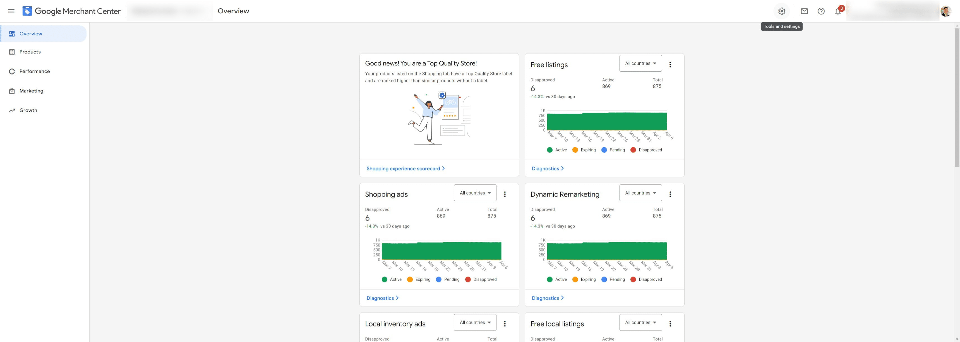Expand Dynamic Remarketing All countries dropdown
This screenshot has height=342, width=960.
640,193
